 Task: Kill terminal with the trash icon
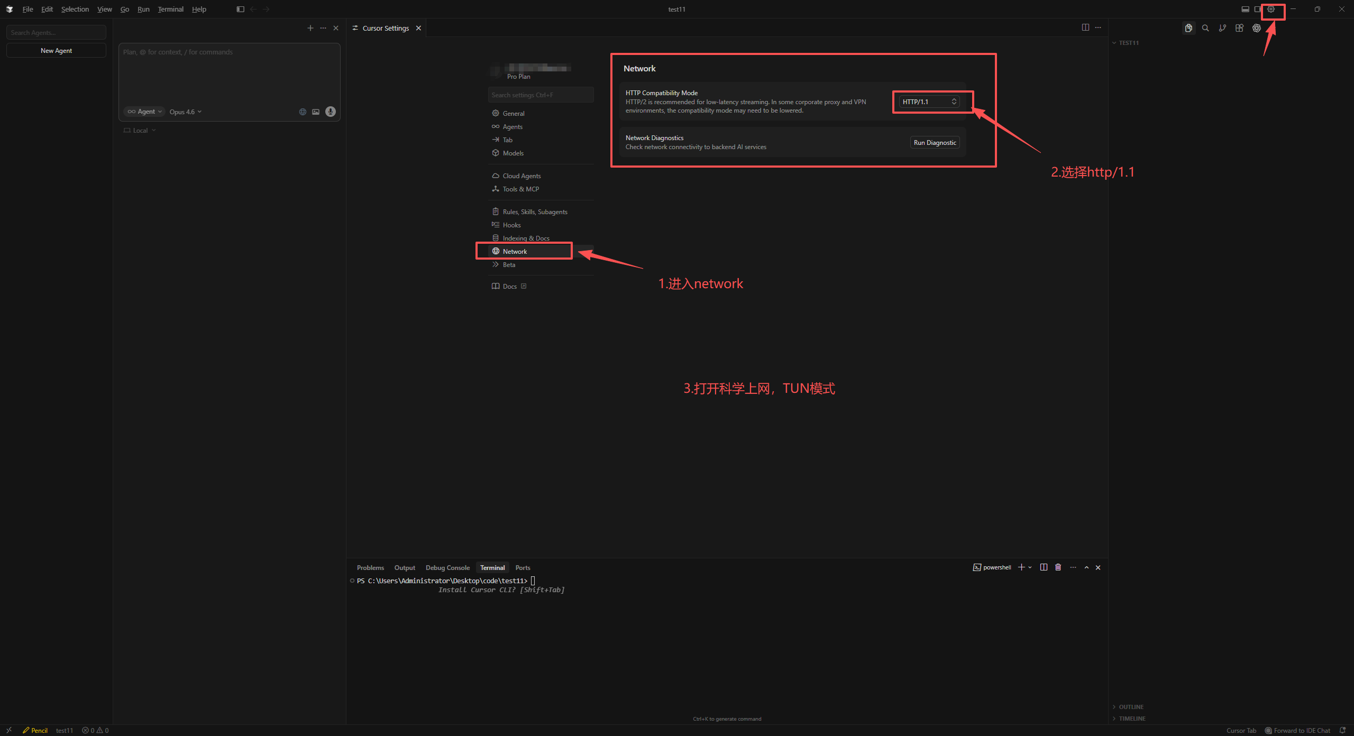tap(1058, 567)
